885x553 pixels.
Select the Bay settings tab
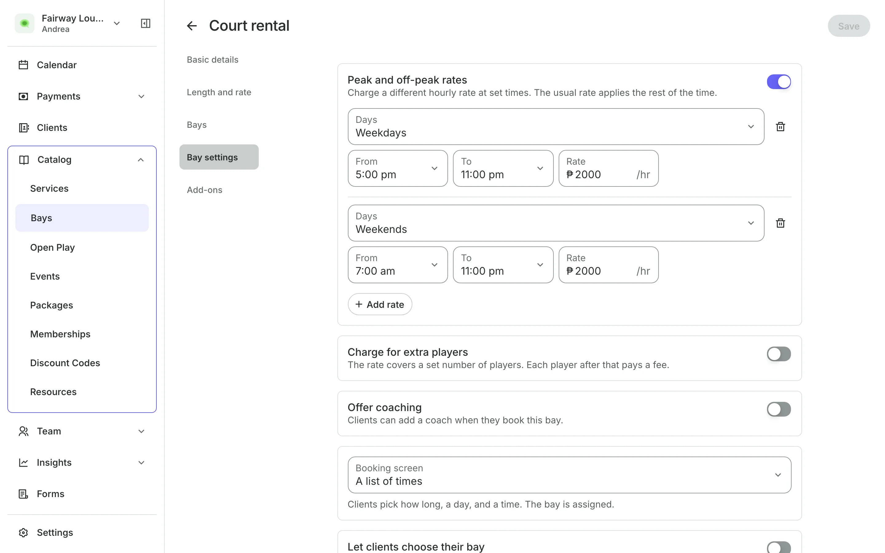click(x=219, y=157)
